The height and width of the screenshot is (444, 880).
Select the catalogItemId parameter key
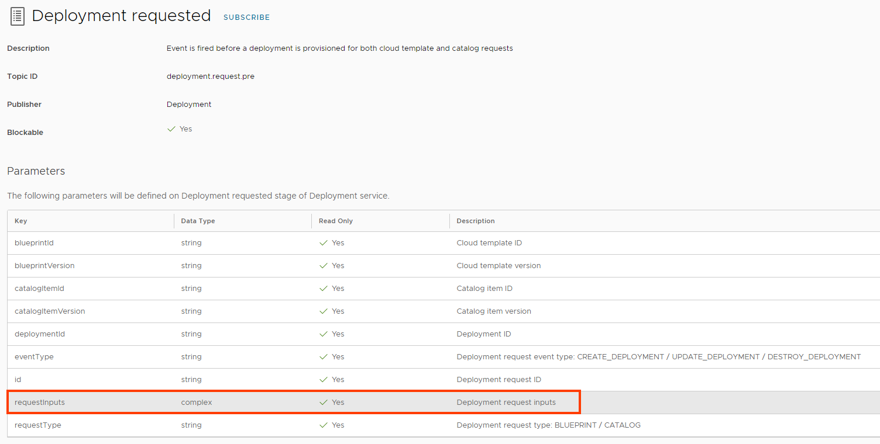coord(39,288)
